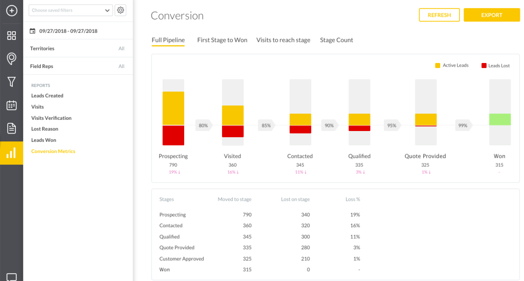Switch to Stage Count tab
Image resolution: width=524 pixels, height=281 pixels.
coord(336,40)
